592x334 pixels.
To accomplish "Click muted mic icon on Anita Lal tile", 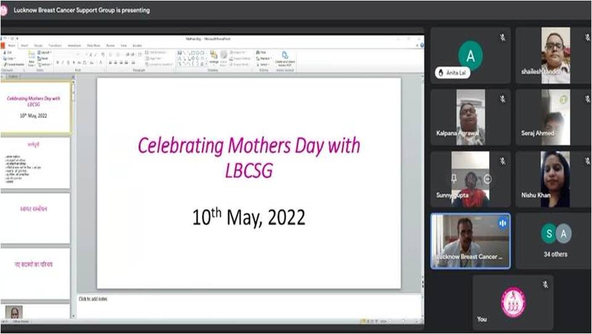I will coord(502,38).
